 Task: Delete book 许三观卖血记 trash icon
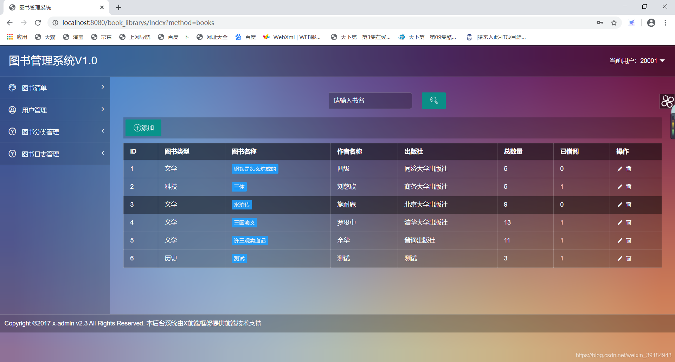click(629, 240)
